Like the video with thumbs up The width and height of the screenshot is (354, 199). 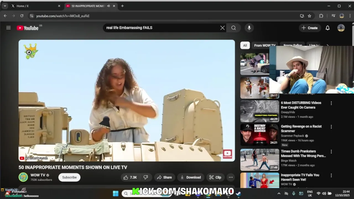click(x=130, y=177)
